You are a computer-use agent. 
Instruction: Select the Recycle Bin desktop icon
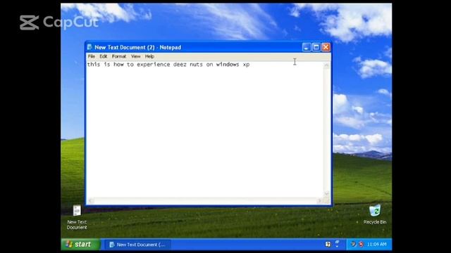point(375,214)
